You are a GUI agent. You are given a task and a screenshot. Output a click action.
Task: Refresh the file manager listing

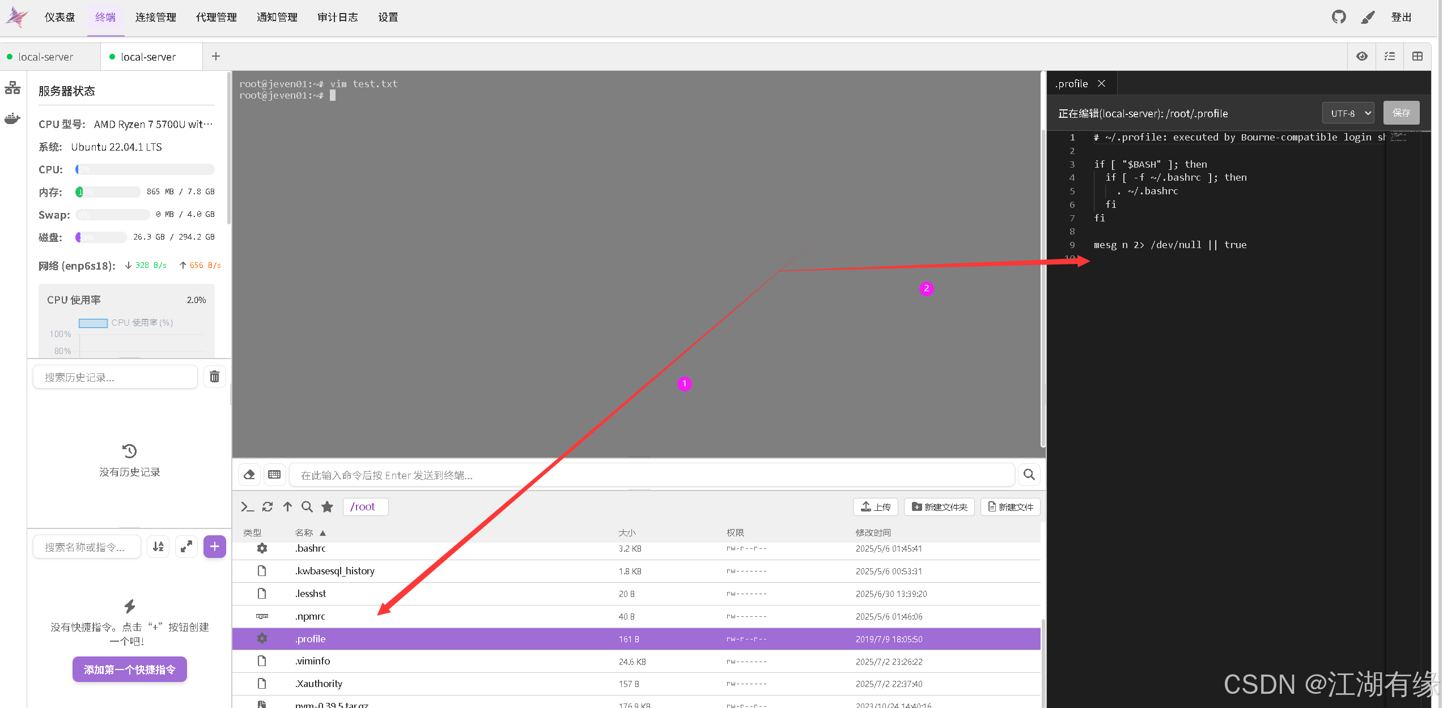coord(268,507)
